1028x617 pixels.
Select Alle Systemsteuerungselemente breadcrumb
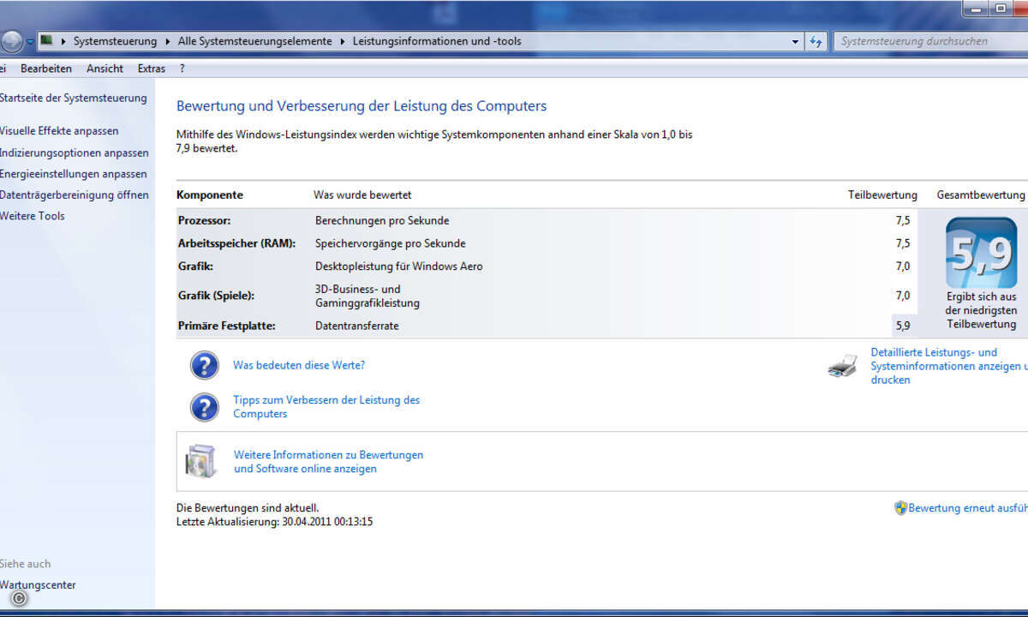tap(256, 41)
